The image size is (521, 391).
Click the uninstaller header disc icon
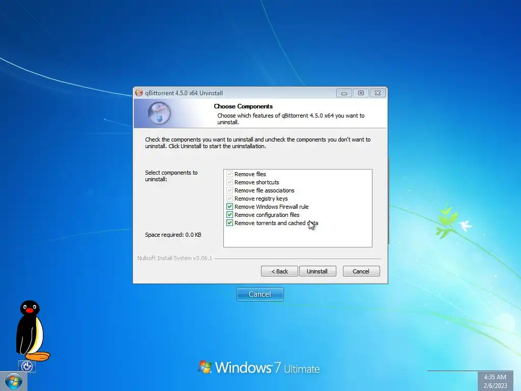coord(159,114)
